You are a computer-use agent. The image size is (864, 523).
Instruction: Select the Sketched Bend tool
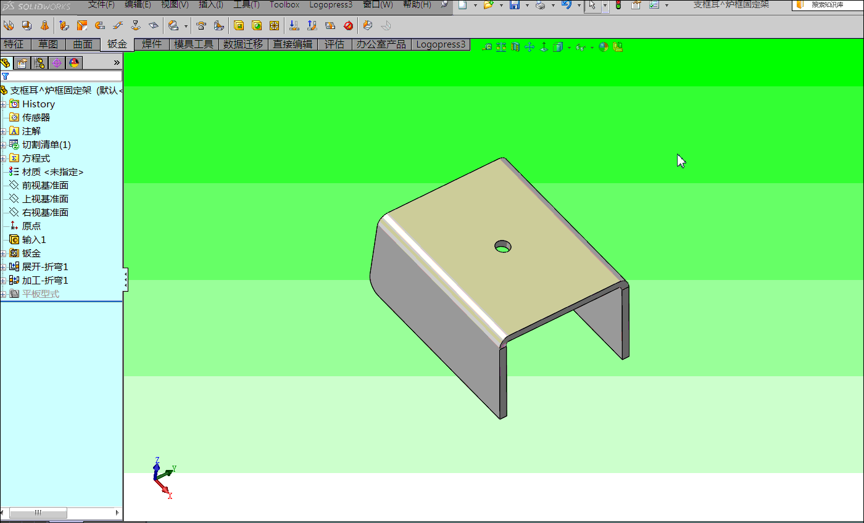[x=136, y=26]
